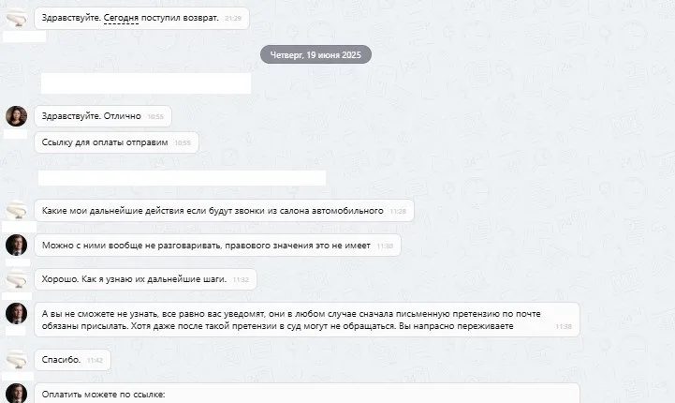675x403 pixels.
Task: Select message "Ссылку для оплаты отправим"
Action: tap(117, 142)
